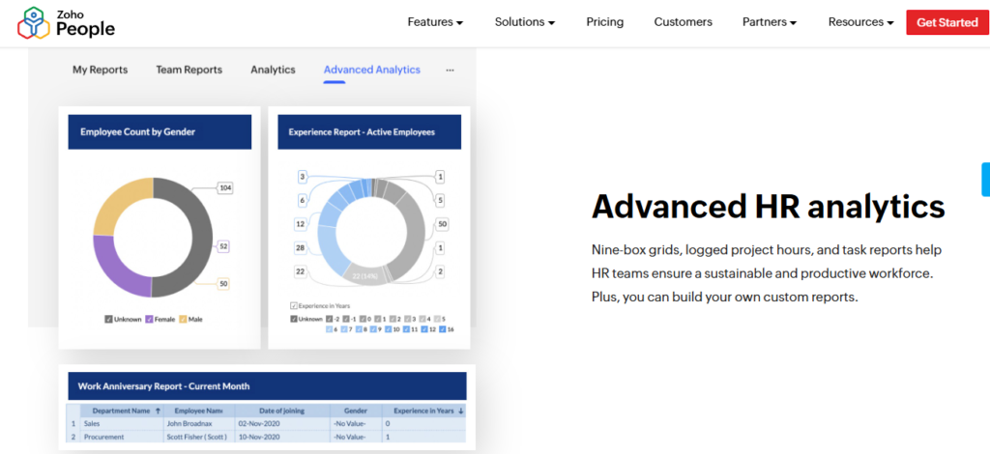The image size is (990, 454).
Task: Click the blue side tab at right edge
Action: [x=985, y=180]
